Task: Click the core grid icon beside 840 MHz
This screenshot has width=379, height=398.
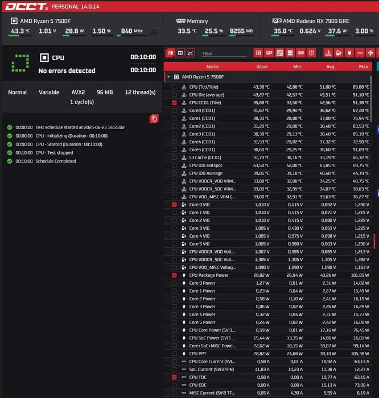Action: tap(154, 32)
